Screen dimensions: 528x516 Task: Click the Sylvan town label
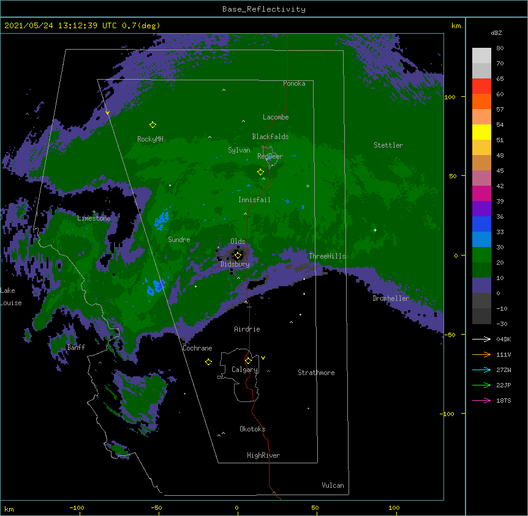[239, 150]
